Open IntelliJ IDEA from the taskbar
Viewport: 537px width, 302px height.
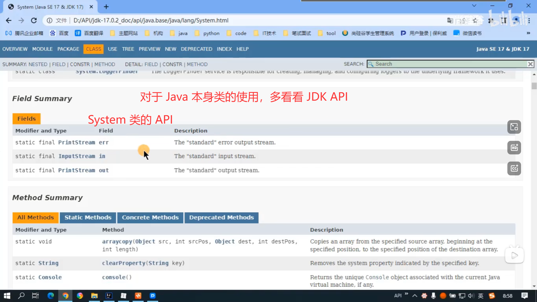point(109,296)
